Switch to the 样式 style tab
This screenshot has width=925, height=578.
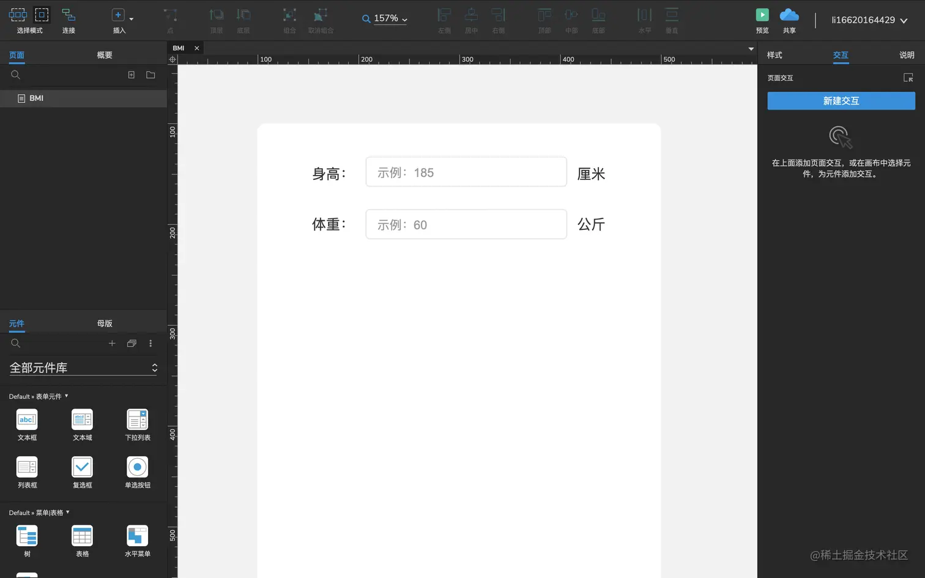pos(775,55)
